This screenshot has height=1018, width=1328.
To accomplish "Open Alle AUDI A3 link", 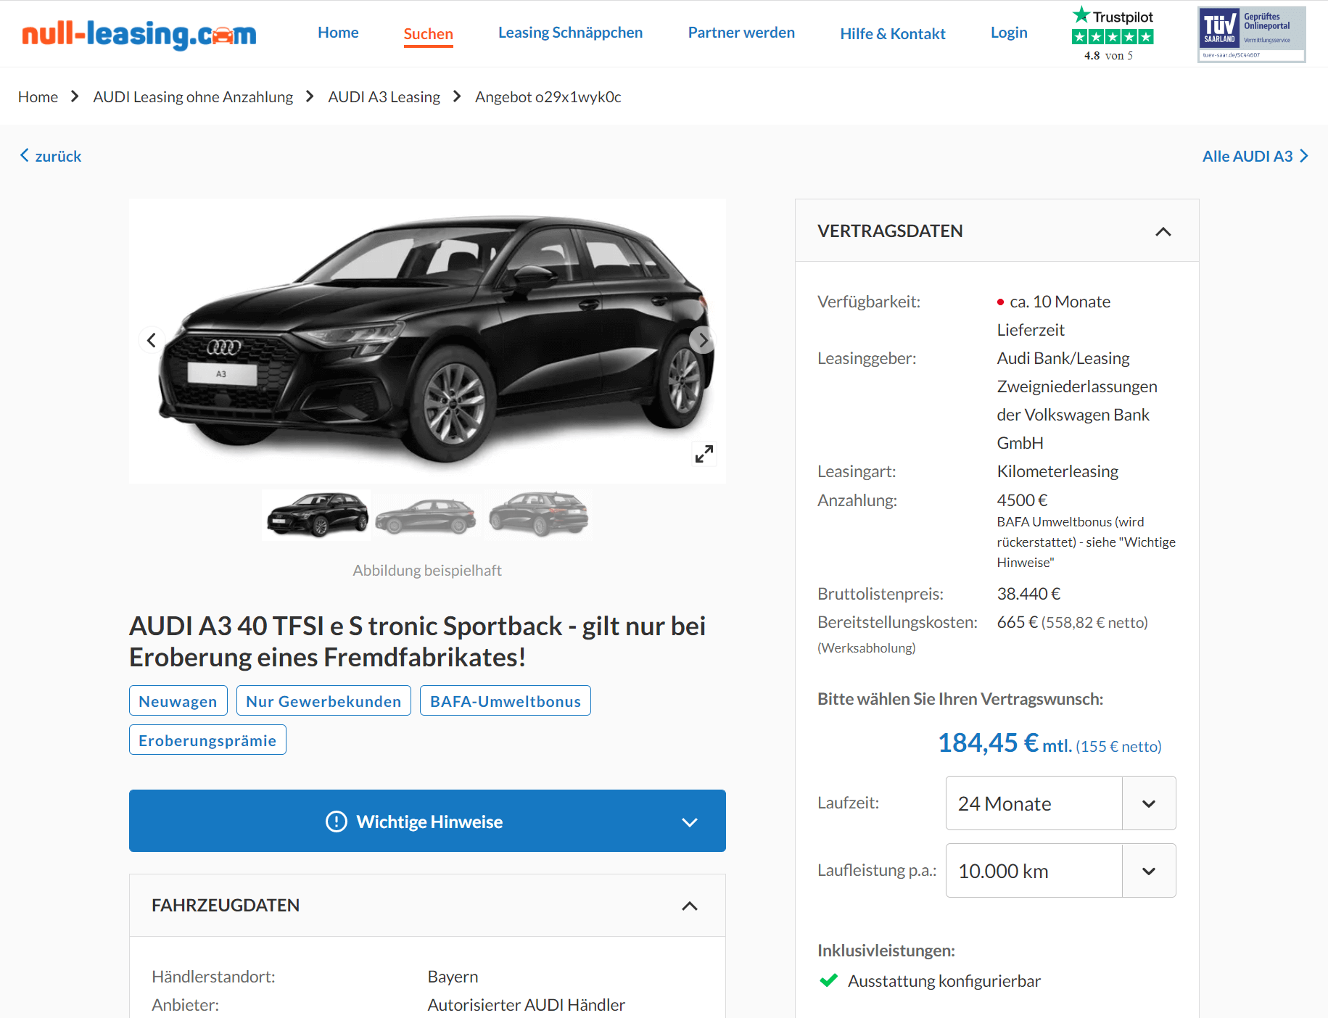I will tap(1255, 156).
